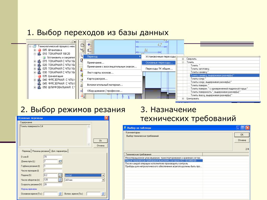
Task: Open the Переход submenu
Action: pos(113,57)
